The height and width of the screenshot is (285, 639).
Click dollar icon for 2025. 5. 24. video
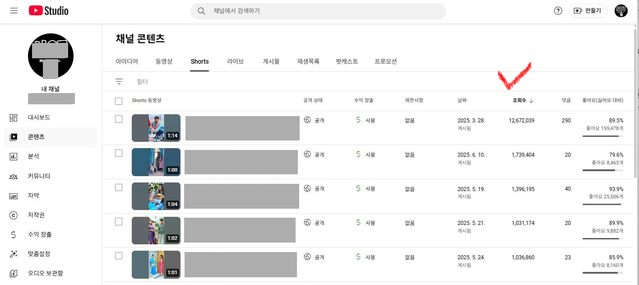[358, 257]
